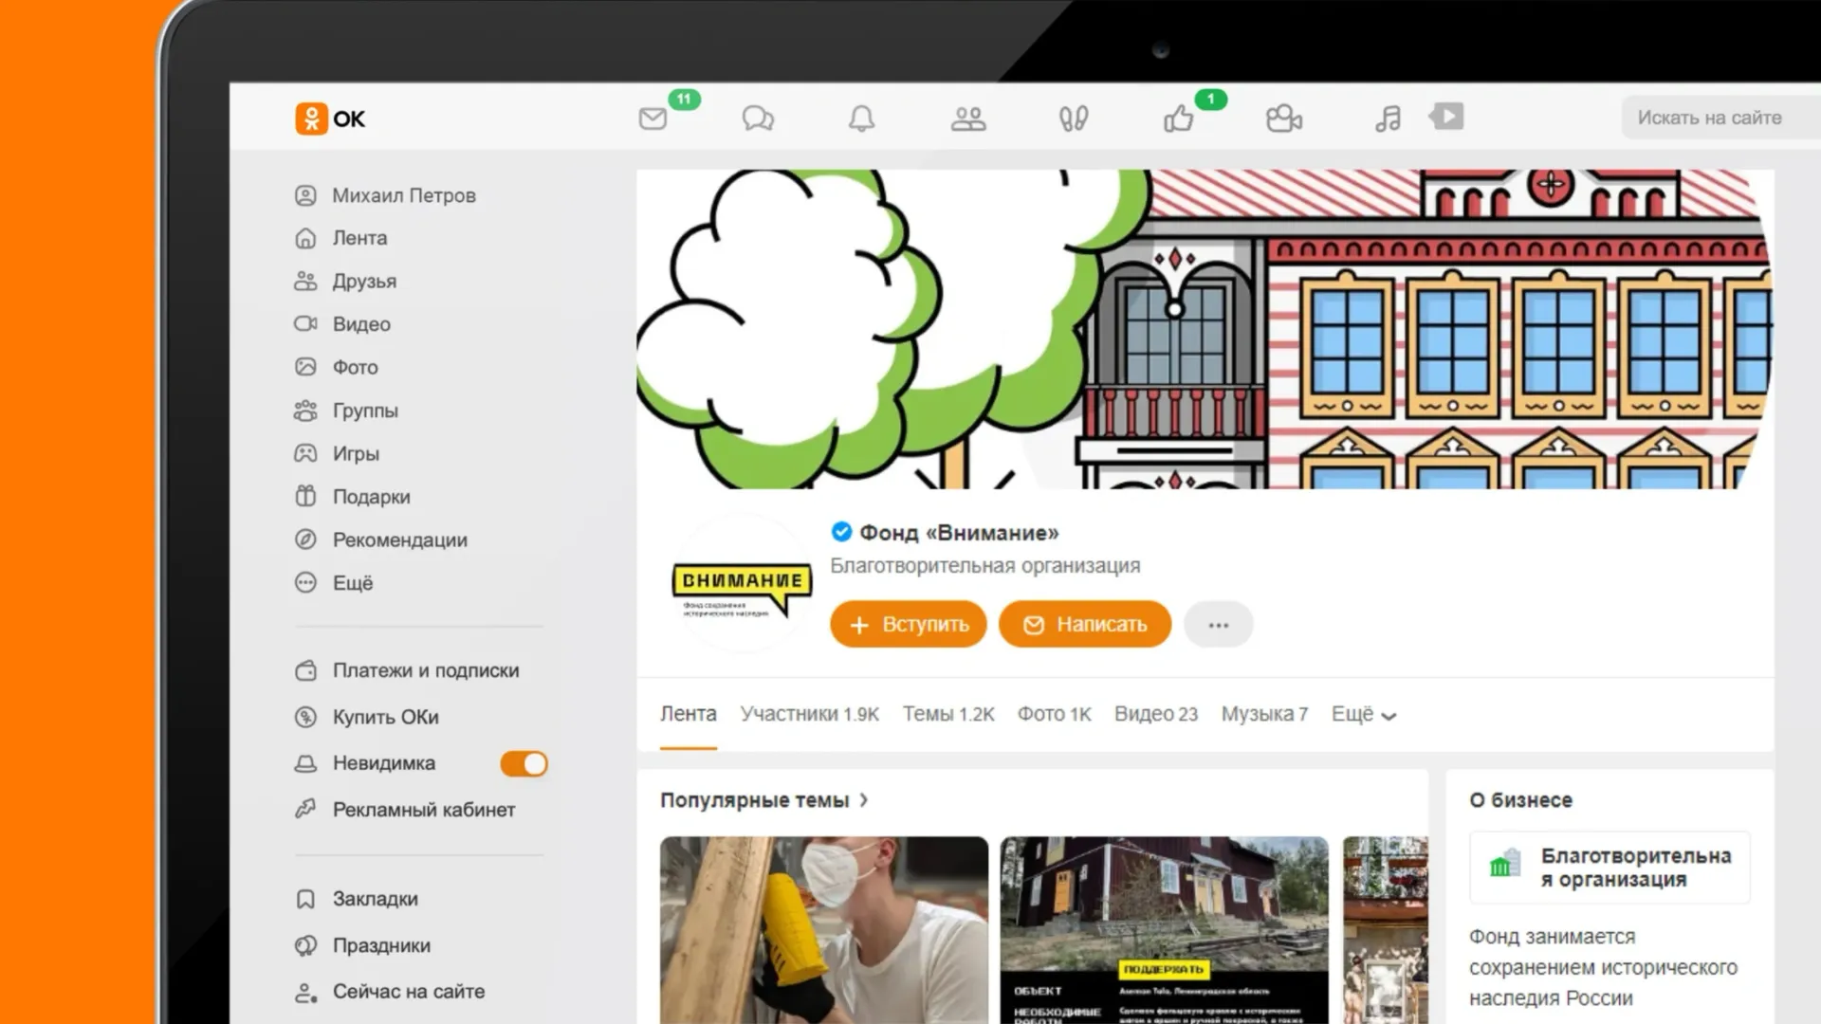Open Видео in the left sidebar
Viewport: 1821px width, 1024px height.
[x=343, y=324]
